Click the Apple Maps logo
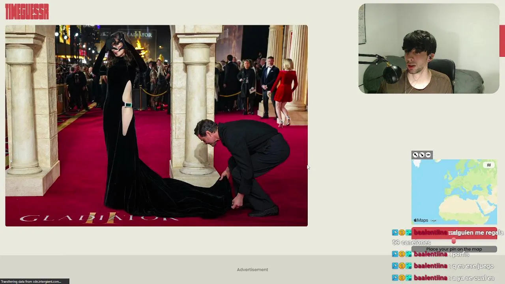505x284 pixels. pyautogui.click(x=421, y=220)
